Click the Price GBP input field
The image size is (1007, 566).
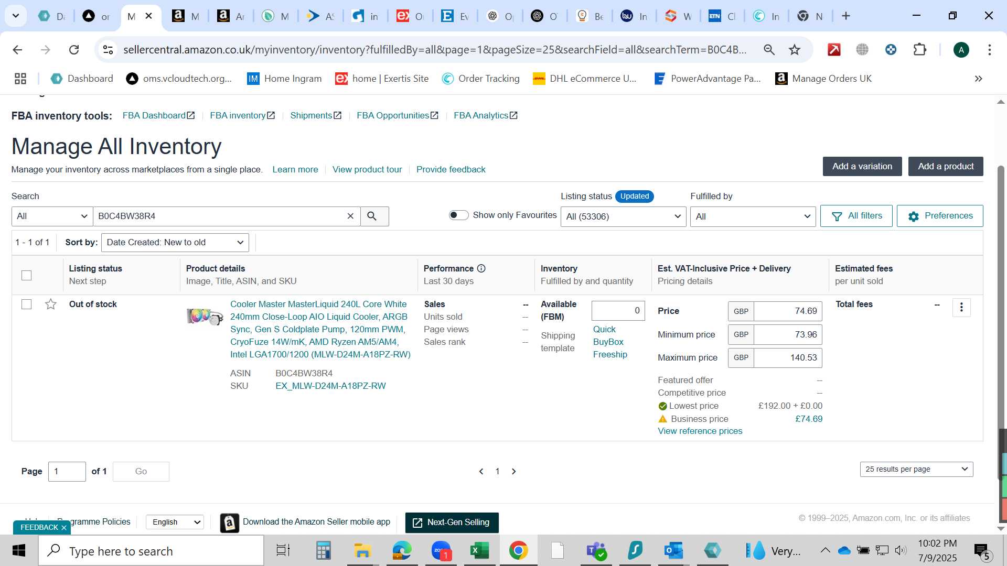[x=788, y=311]
